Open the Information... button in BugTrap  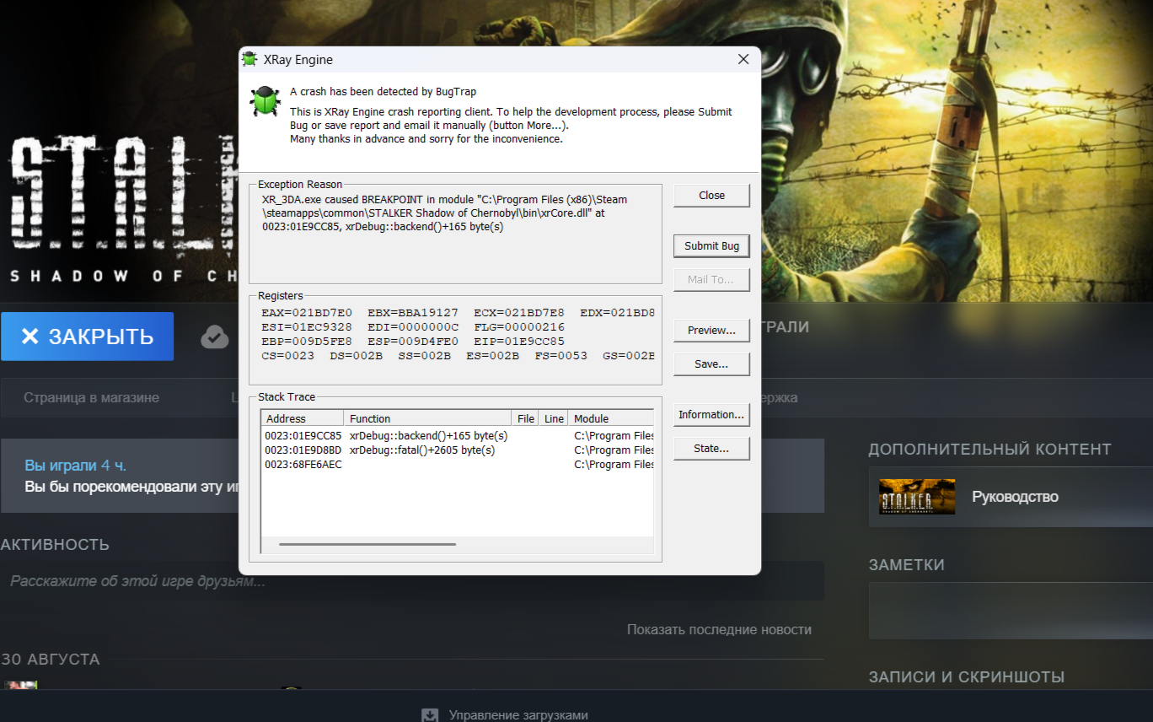pos(711,415)
